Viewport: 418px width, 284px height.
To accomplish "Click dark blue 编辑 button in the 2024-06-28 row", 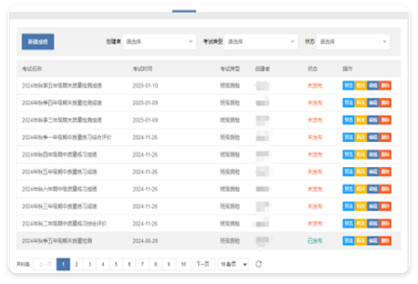I will (x=373, y=241).
